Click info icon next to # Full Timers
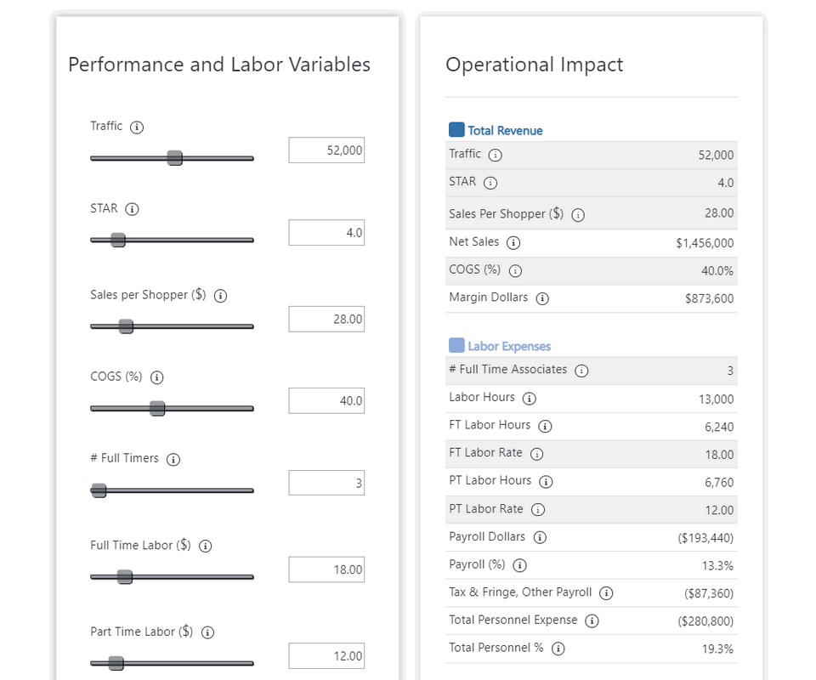The height and width of the screenshot is (680, 816). 173,459
